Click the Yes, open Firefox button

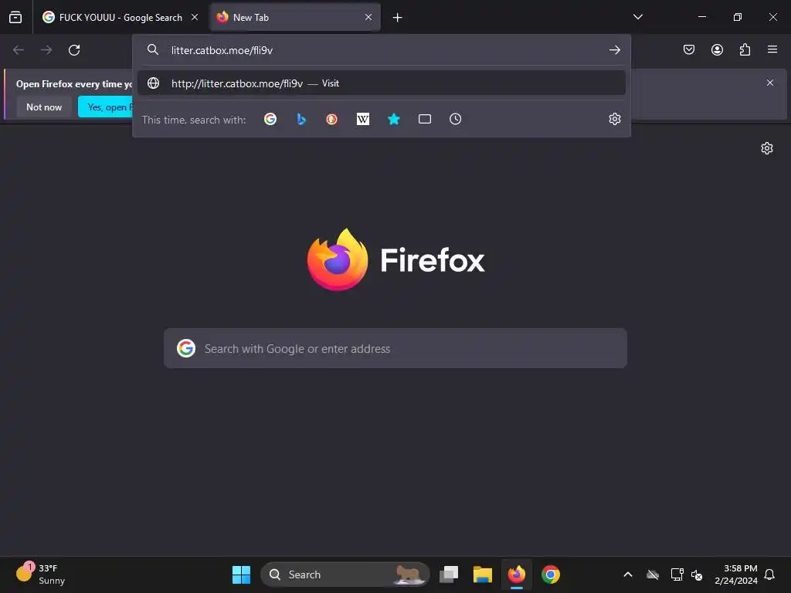105,107
